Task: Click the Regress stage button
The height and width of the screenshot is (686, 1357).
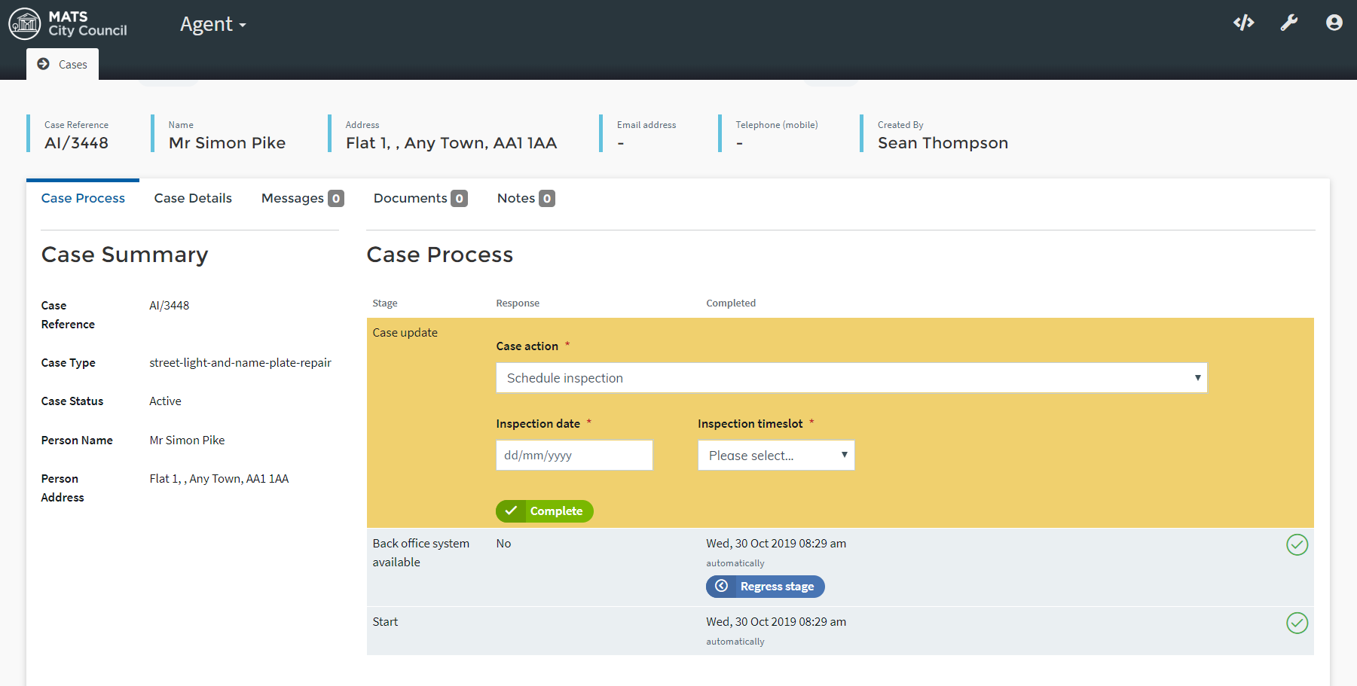Action: click(776, 586)
